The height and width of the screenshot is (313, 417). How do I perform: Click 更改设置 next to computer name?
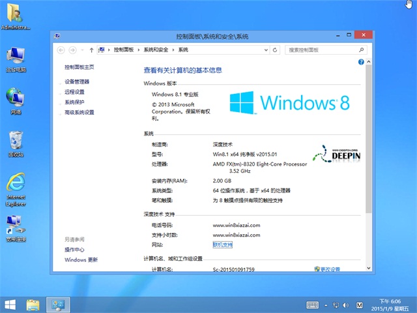329,269
